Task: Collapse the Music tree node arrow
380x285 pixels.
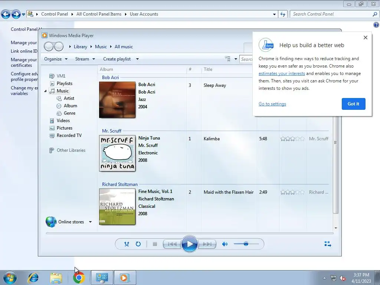Action: (x=45, y=91)
